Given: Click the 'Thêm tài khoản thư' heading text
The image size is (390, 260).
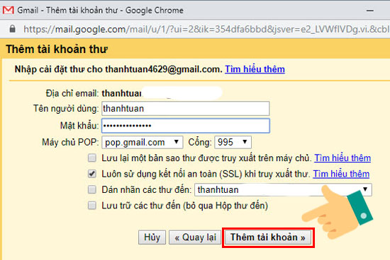Looking at the screenshot, I should click(x=57, y=49).
